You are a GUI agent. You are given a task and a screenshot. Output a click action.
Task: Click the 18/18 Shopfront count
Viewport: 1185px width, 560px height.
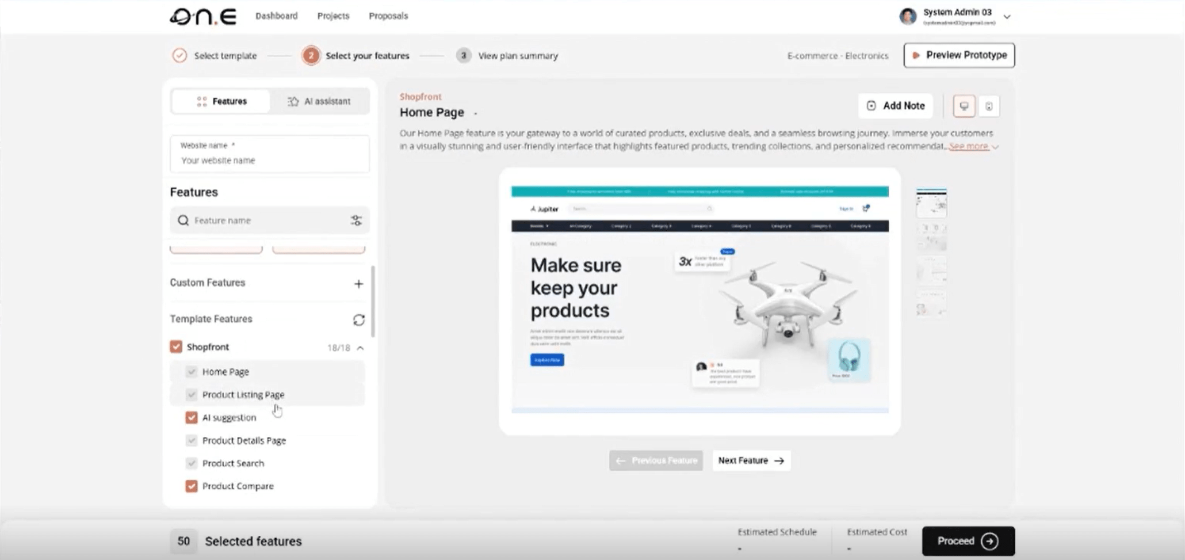click(339, 348)
